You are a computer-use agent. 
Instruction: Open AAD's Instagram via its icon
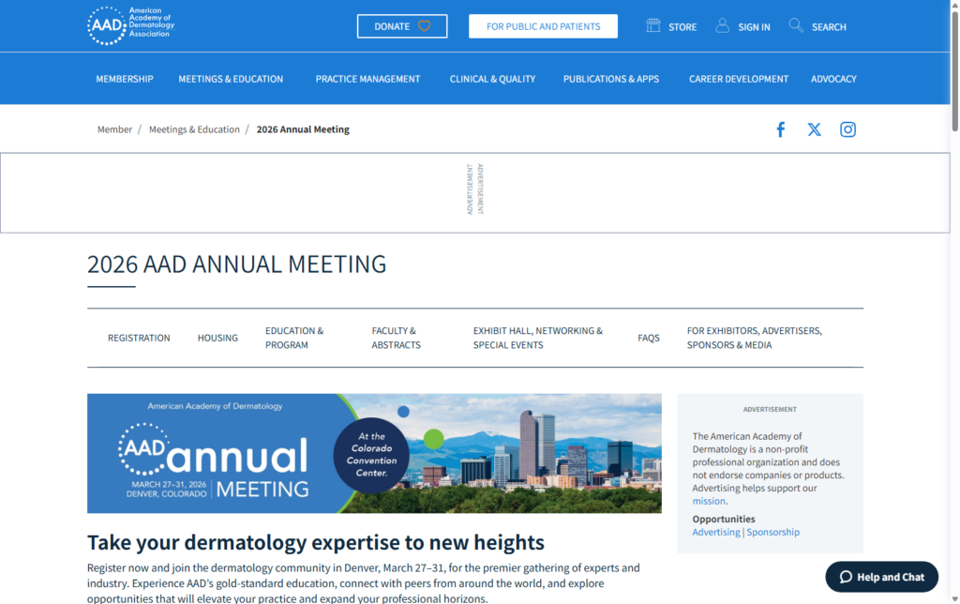tap(848, 129)
